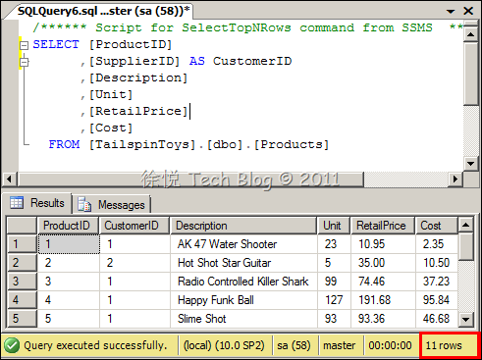The height and width of the screenshot is (360, 482).
Task: Click the Unit cell 99
Action: tap(334, 282)
